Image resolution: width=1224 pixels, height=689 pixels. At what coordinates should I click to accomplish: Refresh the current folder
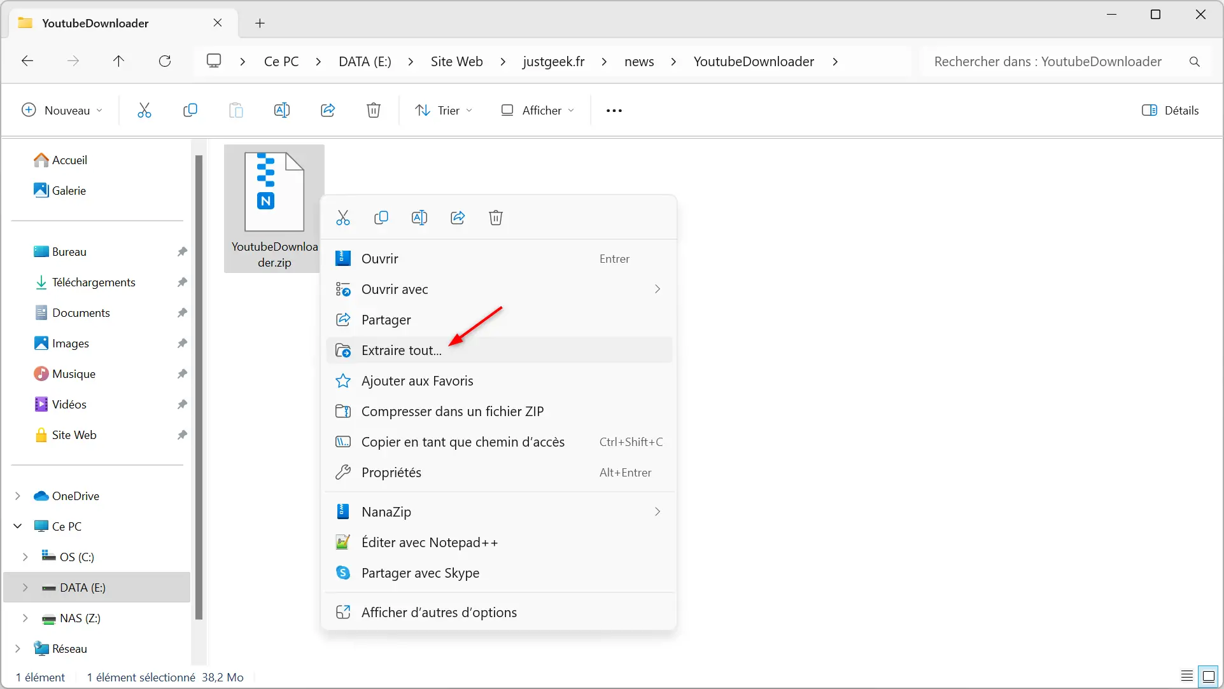[x=165, y=61]
